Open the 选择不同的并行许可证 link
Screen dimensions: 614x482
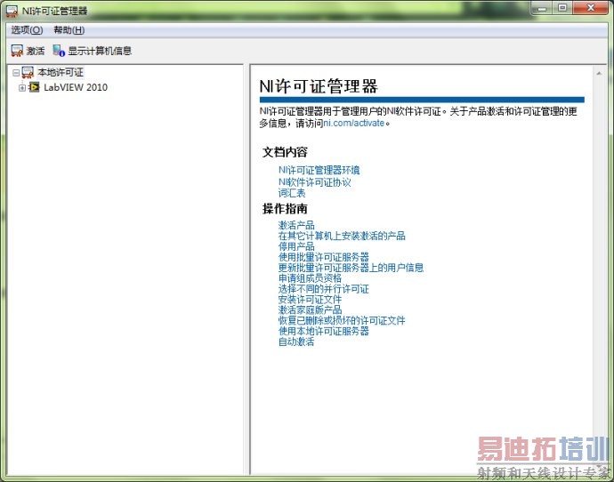point(323,289)
